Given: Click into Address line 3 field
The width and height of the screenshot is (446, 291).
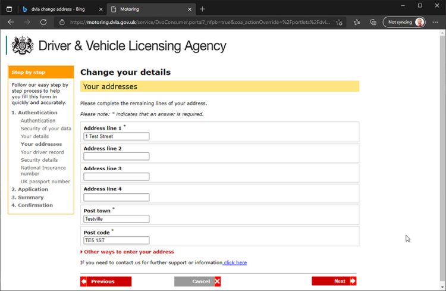Looking at the screenshot, I should tap(117, 177).
